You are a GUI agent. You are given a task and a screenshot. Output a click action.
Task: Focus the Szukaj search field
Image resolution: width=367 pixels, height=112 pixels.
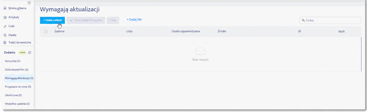pyautogui.click(x=330, y=20)
